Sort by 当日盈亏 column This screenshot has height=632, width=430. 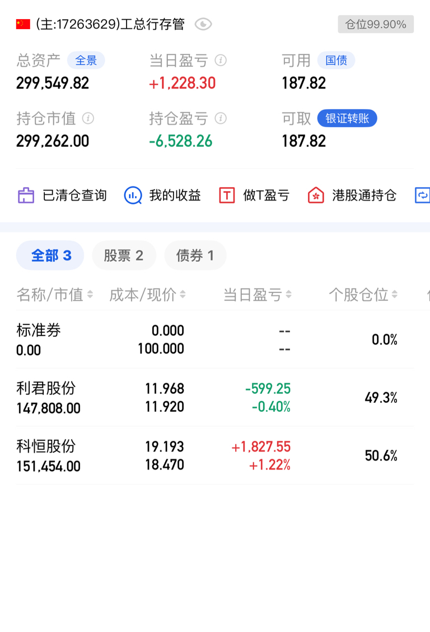[258, 295]
